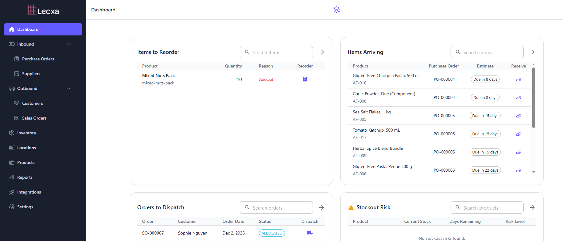Viewport: 563px width, 241px height.
Task: Go to Sales Orders page
Action: pos(34,118)
